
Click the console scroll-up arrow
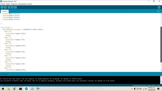click(161, 77)
